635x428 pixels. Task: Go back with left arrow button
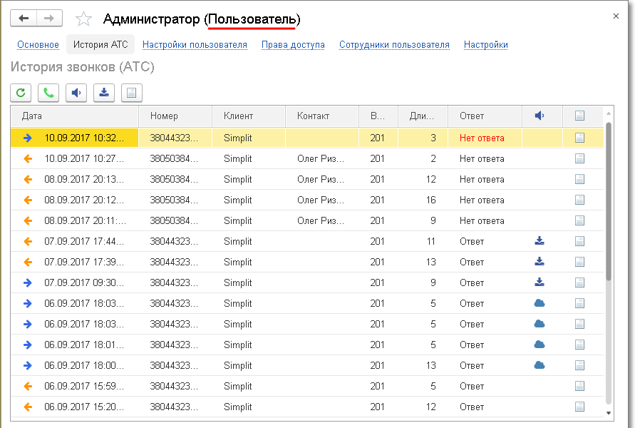click(x=24, y=19)
